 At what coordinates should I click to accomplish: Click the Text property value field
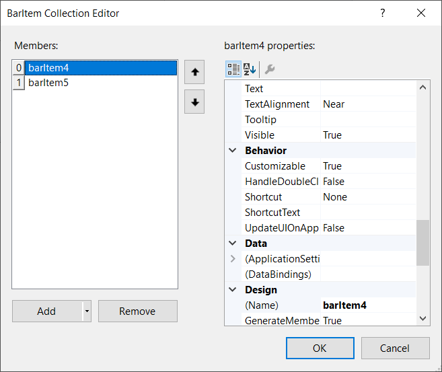point(368,89)
